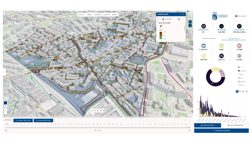The image size is (252, 144).
Task: Open the Vistas tab
Action: (89, 15)
